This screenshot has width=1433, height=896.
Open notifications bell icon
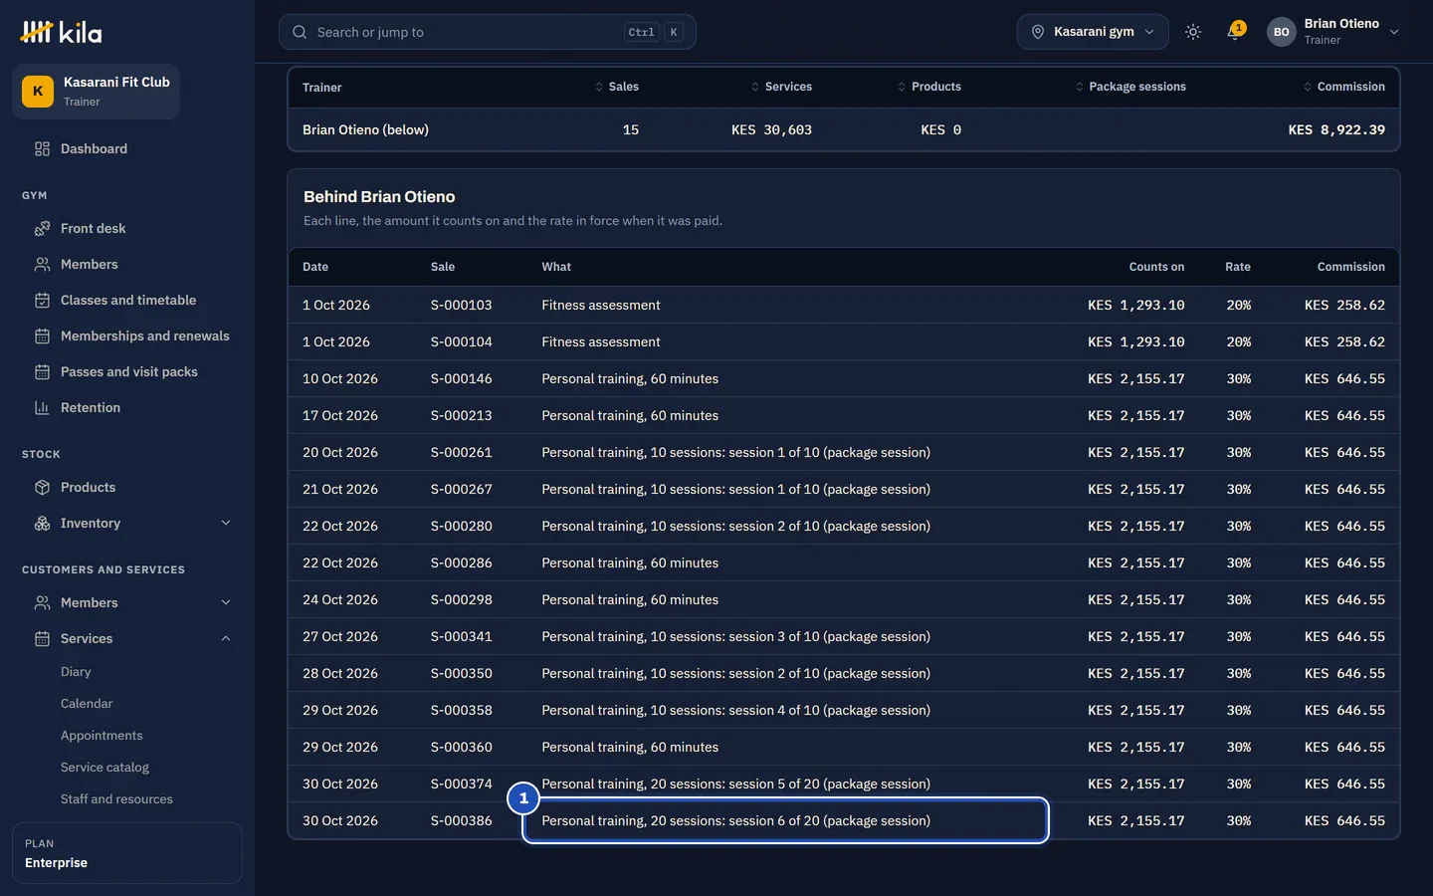pos(1235,32)
